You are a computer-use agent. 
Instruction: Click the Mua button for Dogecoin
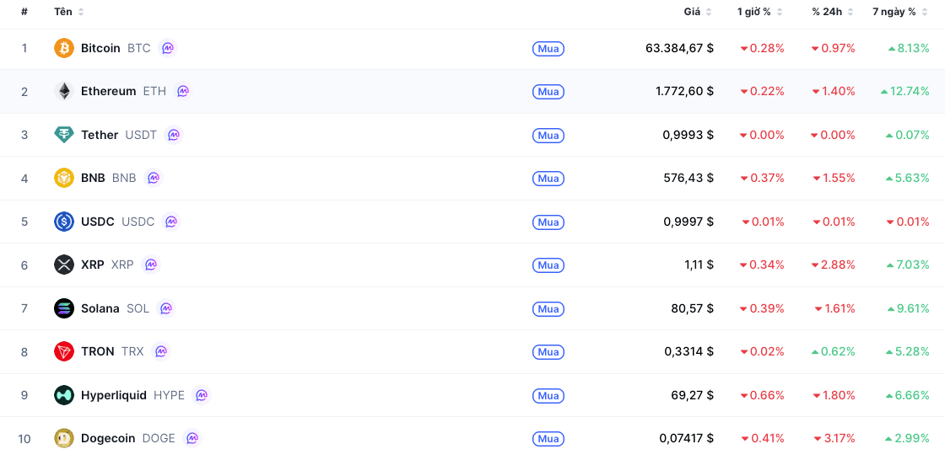coord(548,438)
